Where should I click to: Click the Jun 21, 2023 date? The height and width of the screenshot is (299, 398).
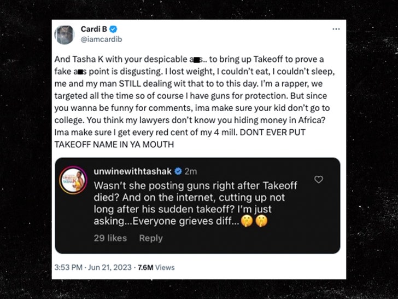pyautogui.click(x=112, y=267)
